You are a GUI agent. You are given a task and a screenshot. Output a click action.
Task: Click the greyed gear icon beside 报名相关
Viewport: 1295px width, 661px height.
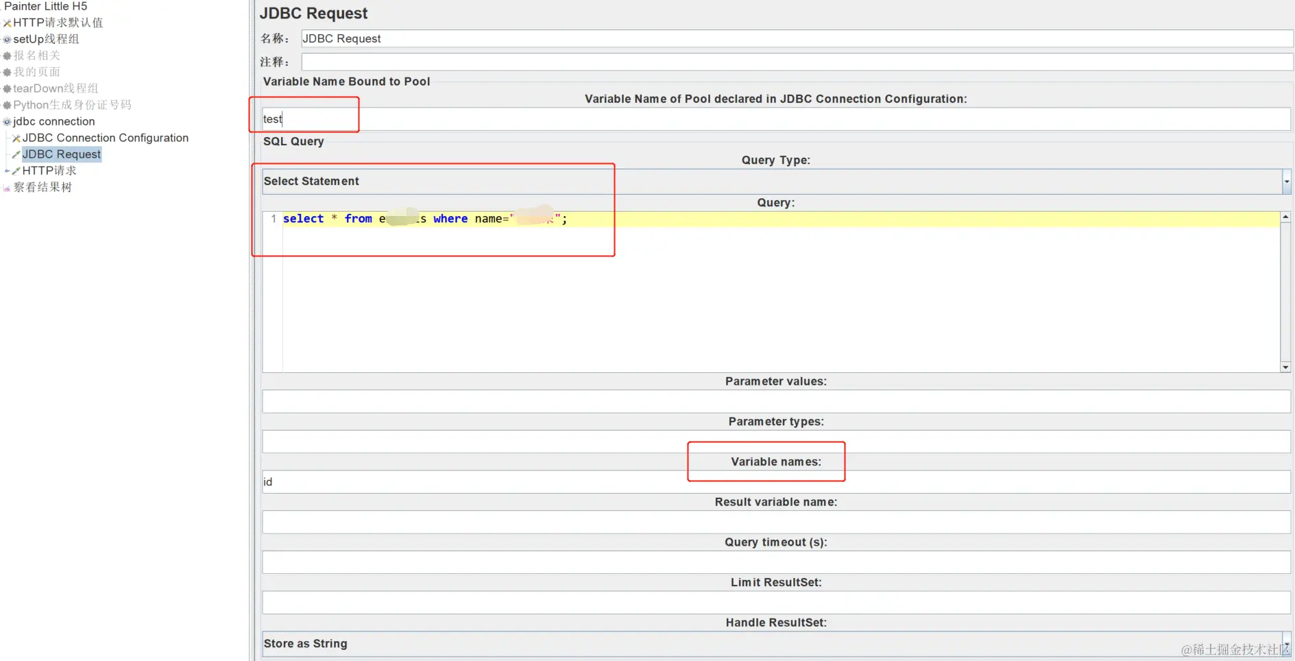(8, 56)
